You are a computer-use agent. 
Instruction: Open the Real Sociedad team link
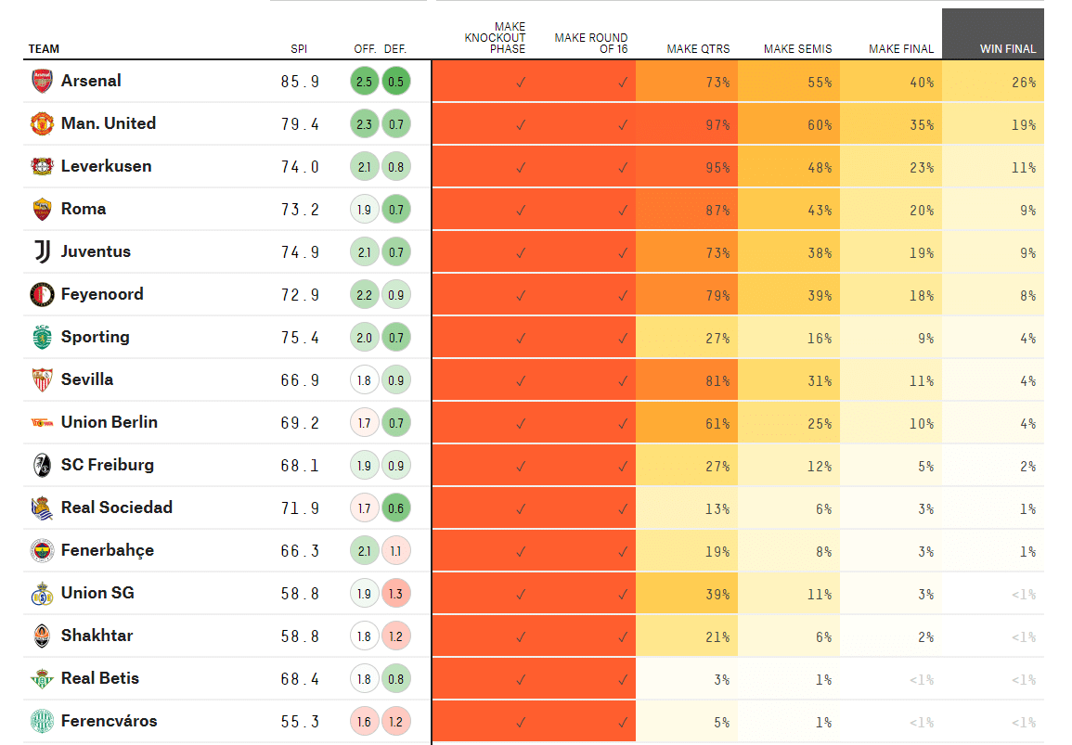click(117, 507)
